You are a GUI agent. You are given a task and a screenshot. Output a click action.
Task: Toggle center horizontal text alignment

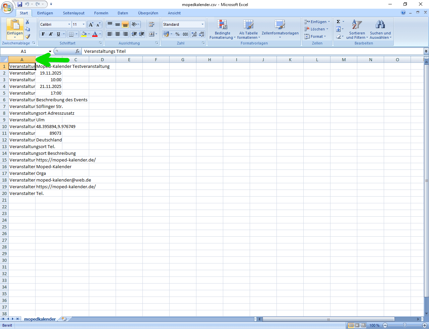(118, 34)
